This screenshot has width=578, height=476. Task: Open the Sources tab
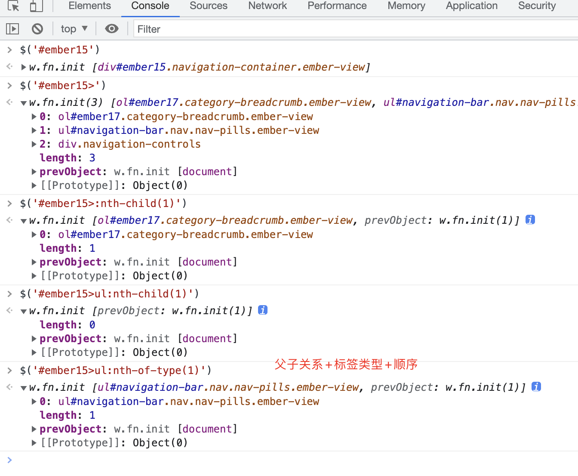pyautogui.click(x=209, y=6)
